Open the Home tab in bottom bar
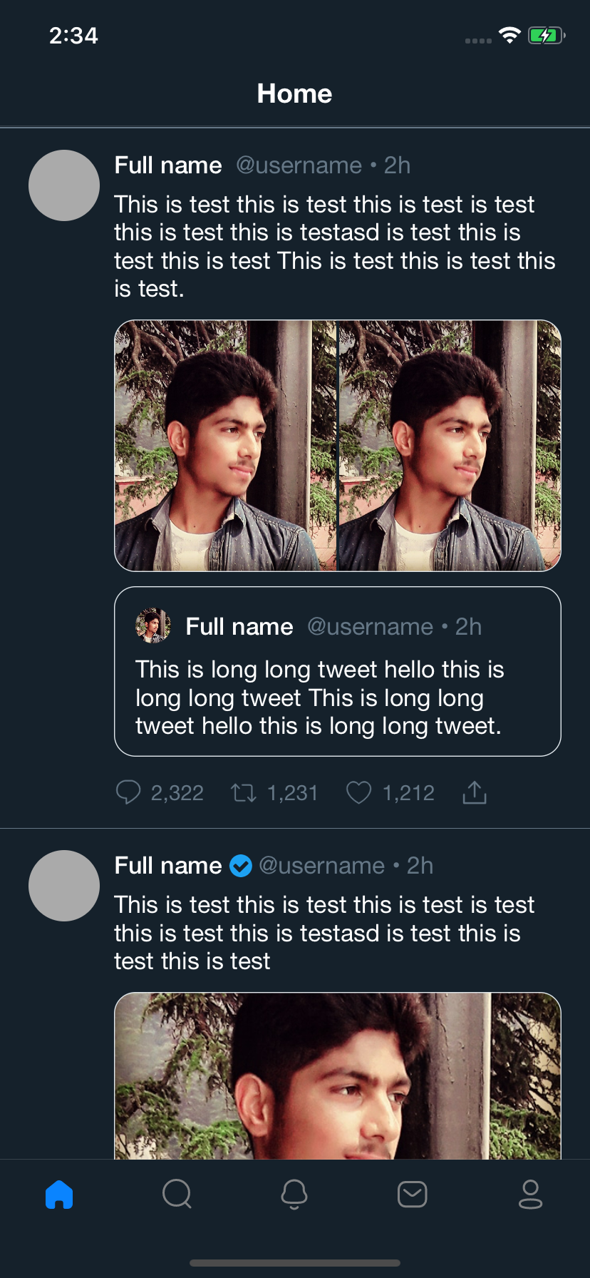 pos(59,1195)
